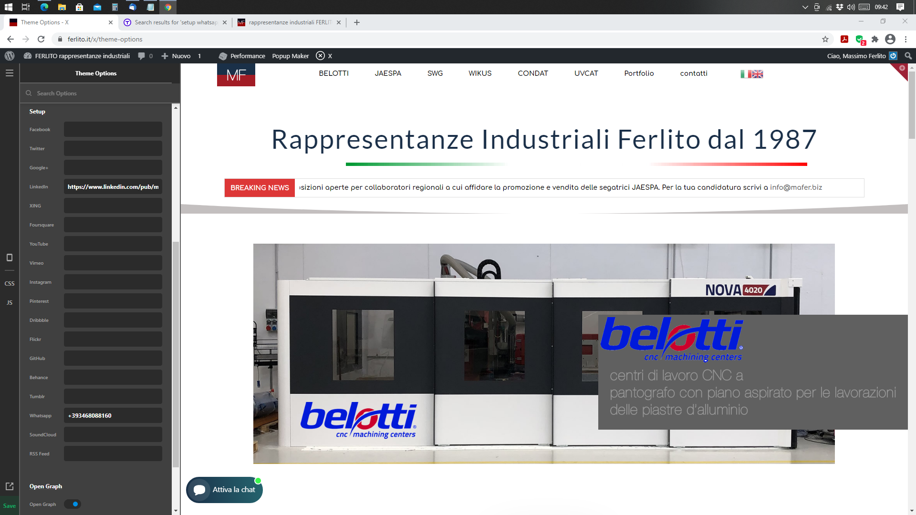Open Chrome's three-dot menu
Screen dimensions: 916x515
[906, 39]
